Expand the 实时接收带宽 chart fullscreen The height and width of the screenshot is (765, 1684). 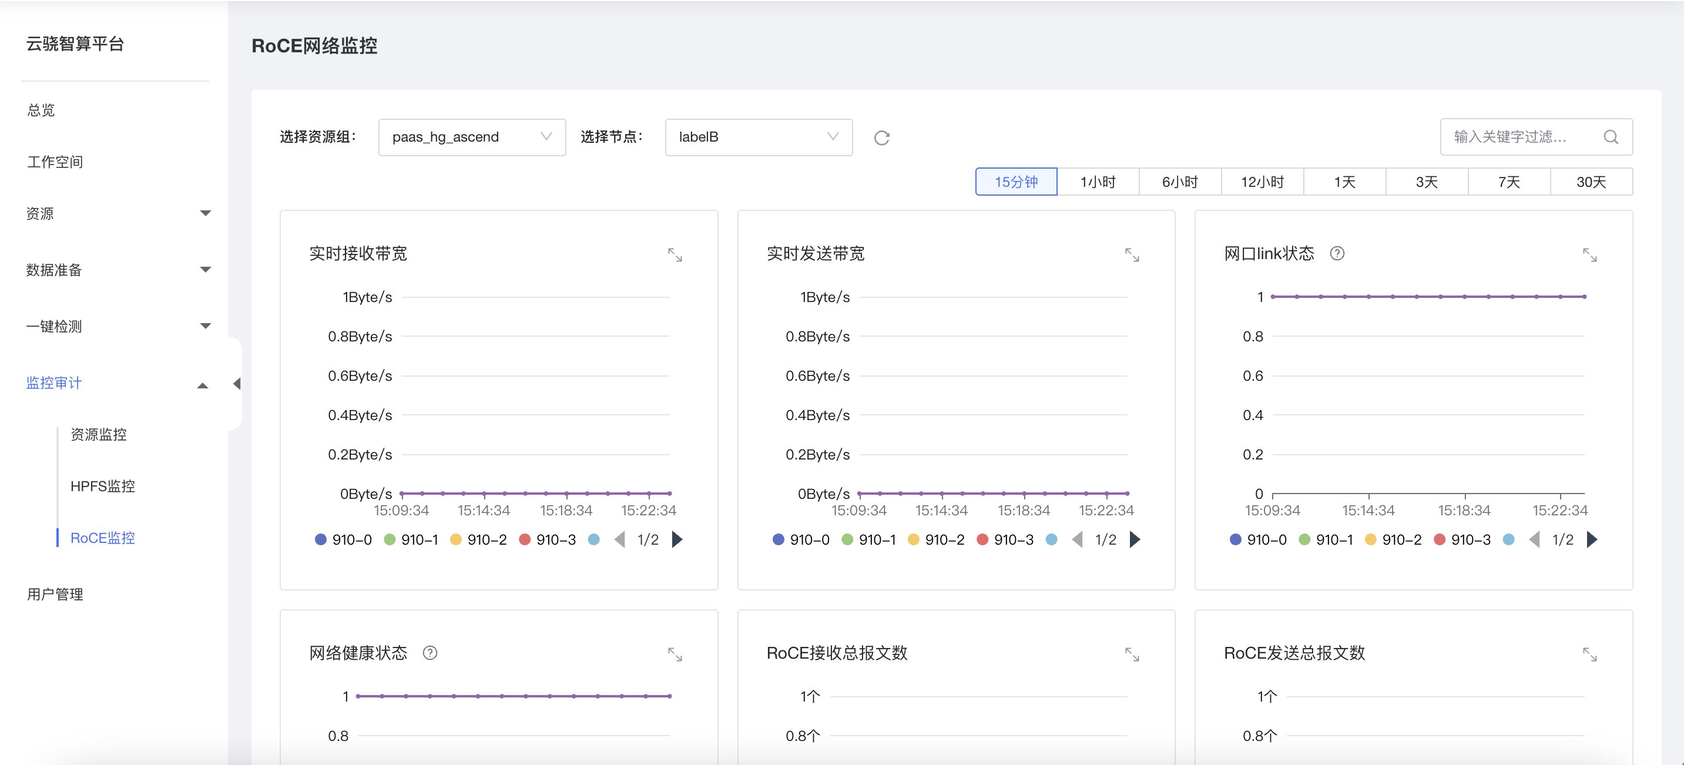[675, 254]
